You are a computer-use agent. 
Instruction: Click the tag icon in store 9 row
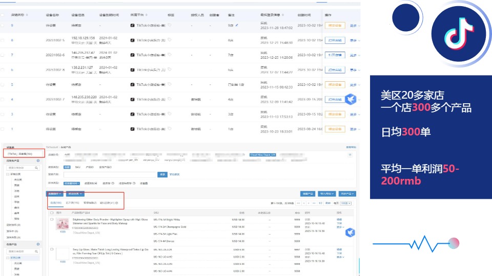[x=170, y=25]
